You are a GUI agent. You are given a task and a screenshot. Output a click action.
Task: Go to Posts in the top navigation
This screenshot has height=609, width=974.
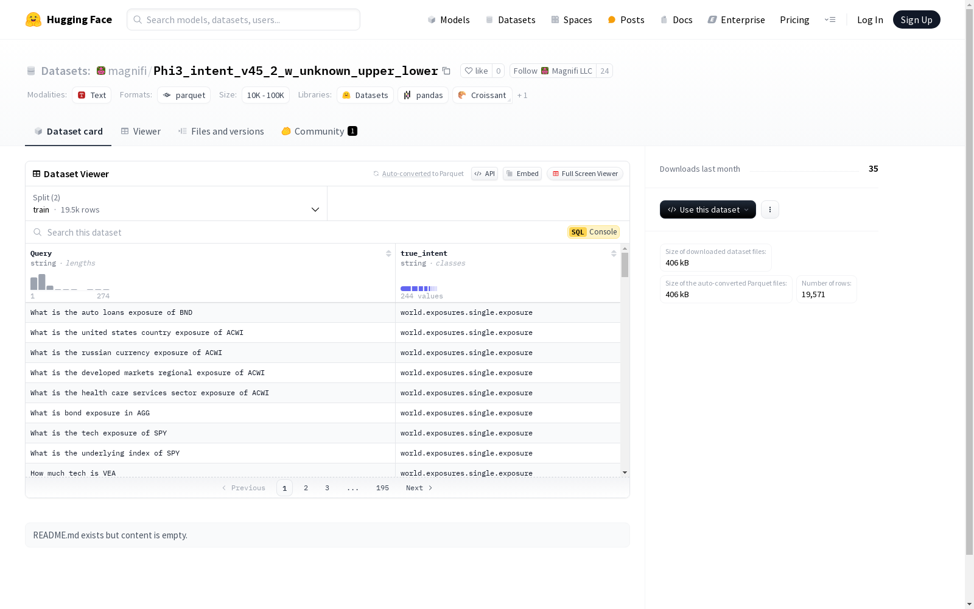pyautogui.click(x=626, y=19)
